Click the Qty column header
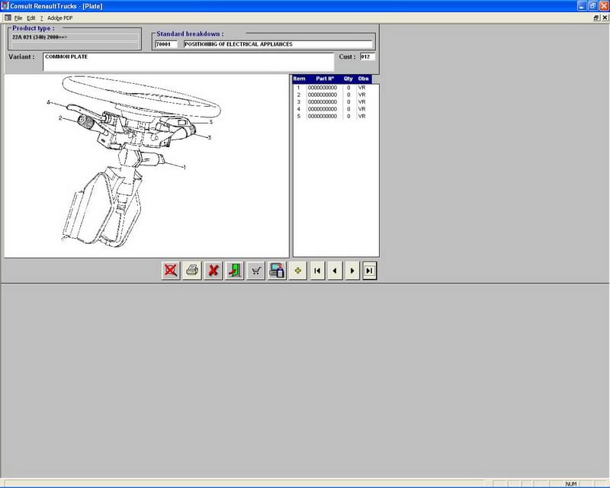This screenshot has width=610, height=488. [x=348, y=79]
